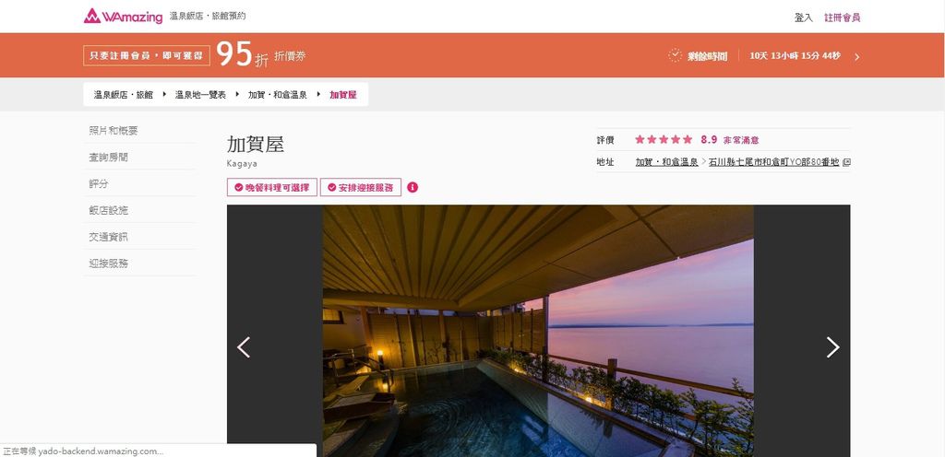Screen dimensions: 945x457
Task: Click the 註冊會員 link
Action: [x=842, y=18]
